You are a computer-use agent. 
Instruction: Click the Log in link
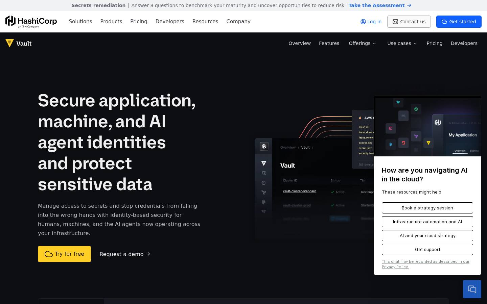371,22
